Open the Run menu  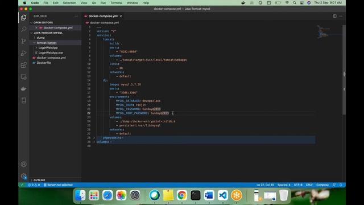[103, 3]
